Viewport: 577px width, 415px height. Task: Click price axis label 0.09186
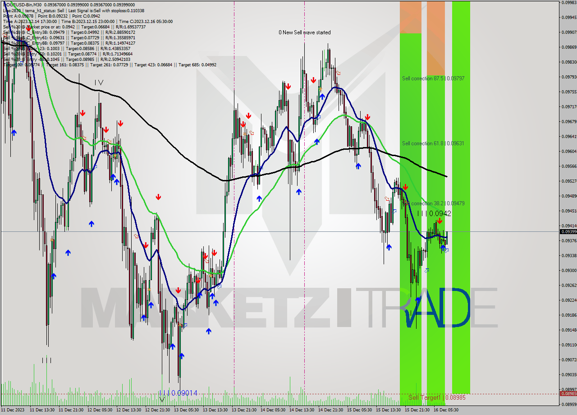[569, 315]
